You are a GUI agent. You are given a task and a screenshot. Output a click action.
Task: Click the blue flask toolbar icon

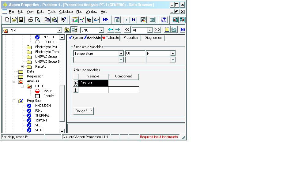click(x=164, y=20)
